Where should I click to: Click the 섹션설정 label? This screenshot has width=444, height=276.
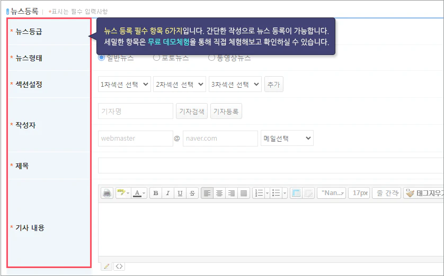point(29,84)
